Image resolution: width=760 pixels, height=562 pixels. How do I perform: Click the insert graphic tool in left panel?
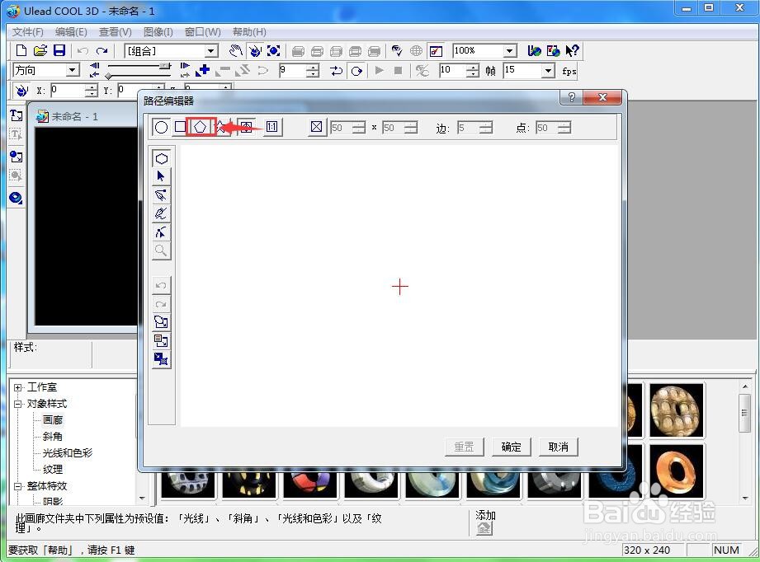(x=16, y=157)
